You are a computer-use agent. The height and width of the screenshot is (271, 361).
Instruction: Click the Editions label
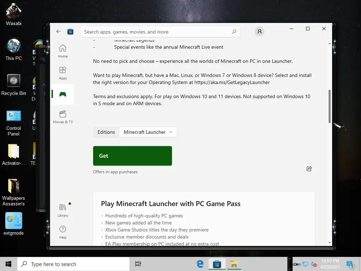coord(106,132)
